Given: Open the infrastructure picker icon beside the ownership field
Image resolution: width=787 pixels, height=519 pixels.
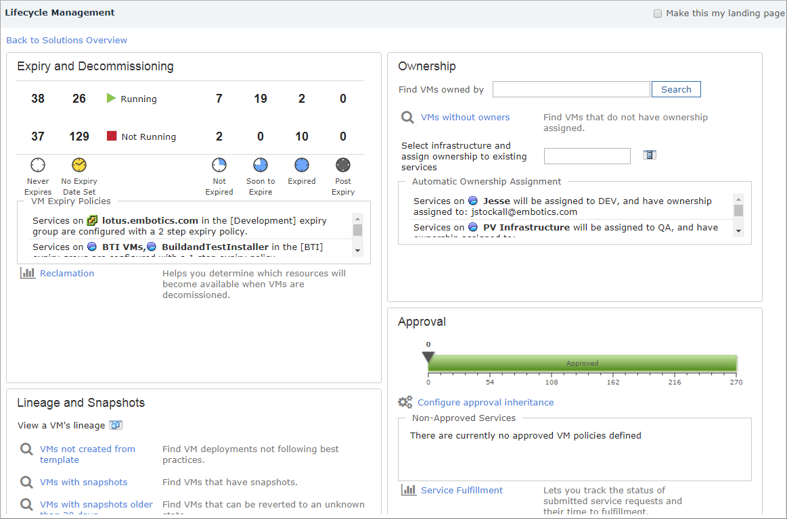Looking at the screenshot, I should coord(649,155).
